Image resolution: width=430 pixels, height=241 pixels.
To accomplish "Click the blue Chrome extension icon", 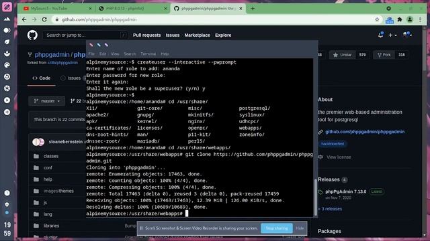I will (390, 20).
